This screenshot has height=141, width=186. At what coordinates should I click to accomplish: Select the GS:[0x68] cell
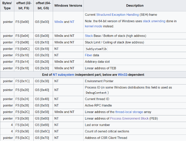pyautogui.click(x=43, y=125)
